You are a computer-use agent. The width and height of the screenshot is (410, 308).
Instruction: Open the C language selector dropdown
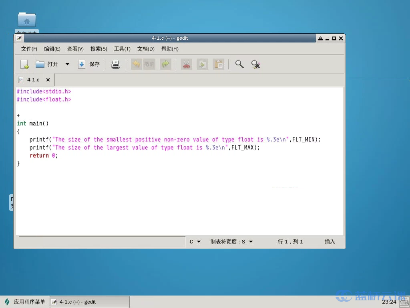195,242
